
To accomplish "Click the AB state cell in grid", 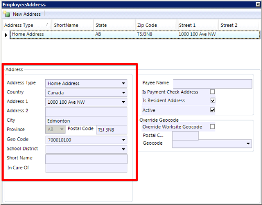I will [x=98, y=34].
